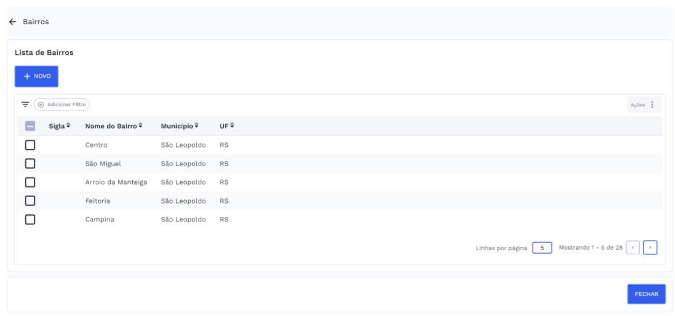Change the Linhas por página value

tap(541, 248)
